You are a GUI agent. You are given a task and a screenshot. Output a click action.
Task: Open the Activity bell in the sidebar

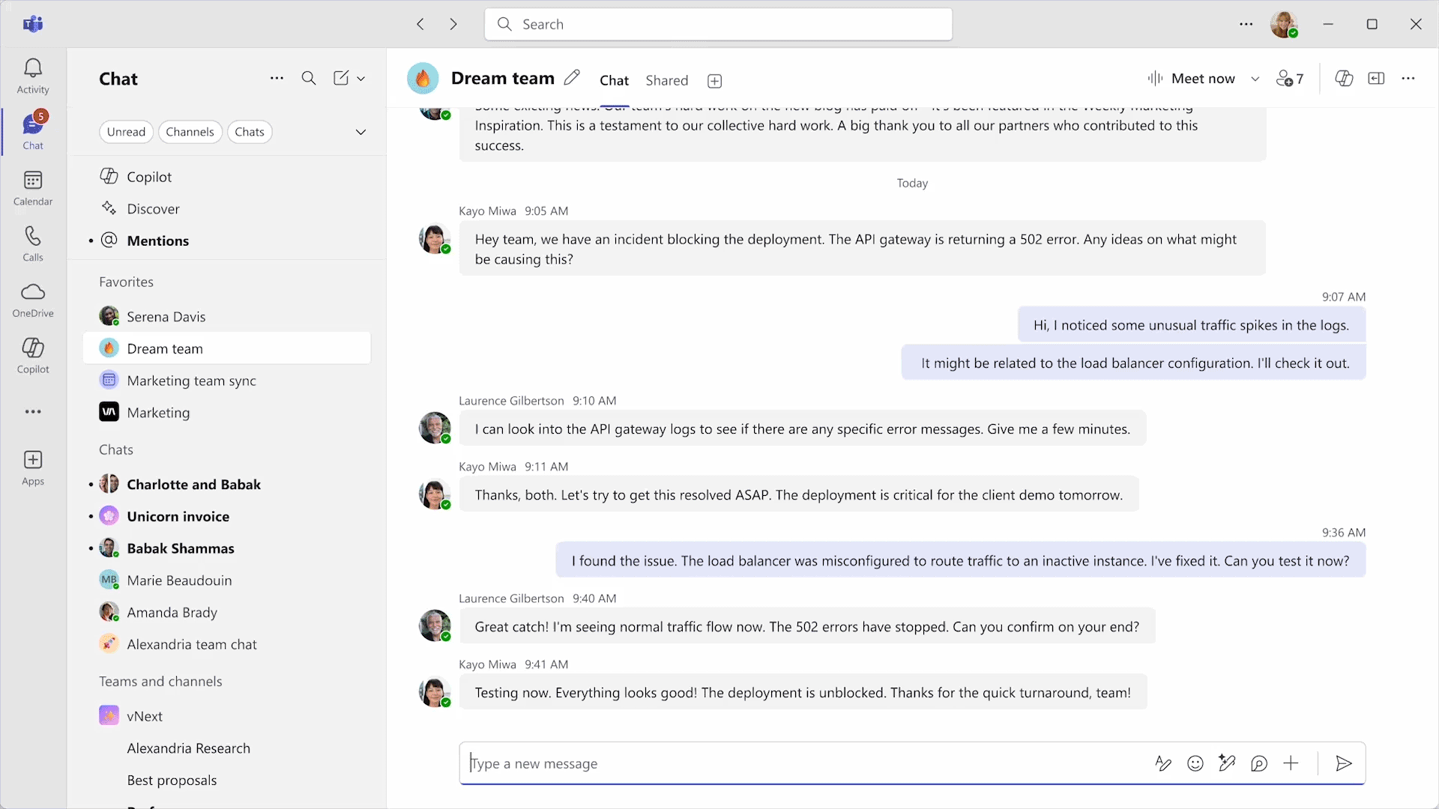33,76
